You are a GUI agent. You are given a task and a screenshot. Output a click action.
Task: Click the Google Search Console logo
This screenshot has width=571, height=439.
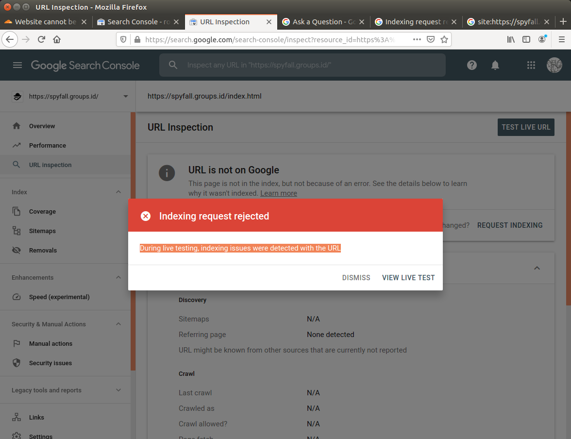pyautogui.click(x=85, y=66)
